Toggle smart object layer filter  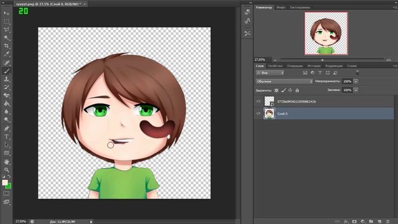click(335, 73)
